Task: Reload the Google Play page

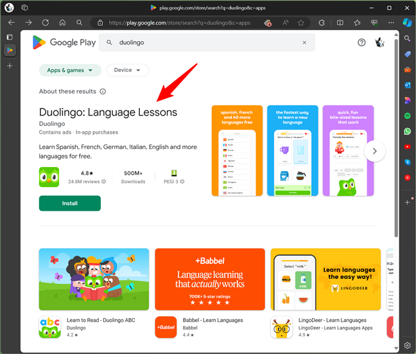Action: pos(46,22)
